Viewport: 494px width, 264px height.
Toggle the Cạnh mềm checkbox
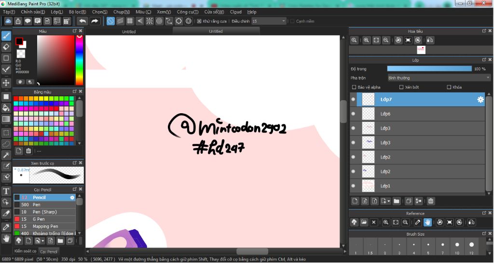tap(292, 21)
